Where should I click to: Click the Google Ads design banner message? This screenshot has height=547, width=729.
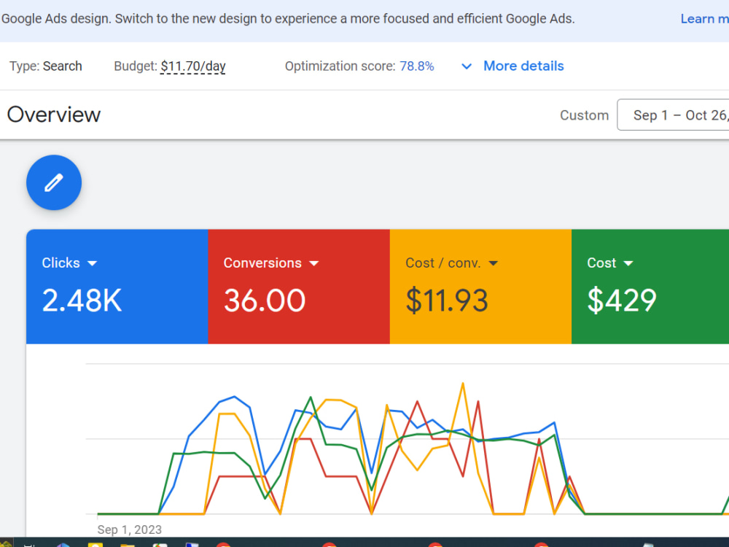(288, 19)
